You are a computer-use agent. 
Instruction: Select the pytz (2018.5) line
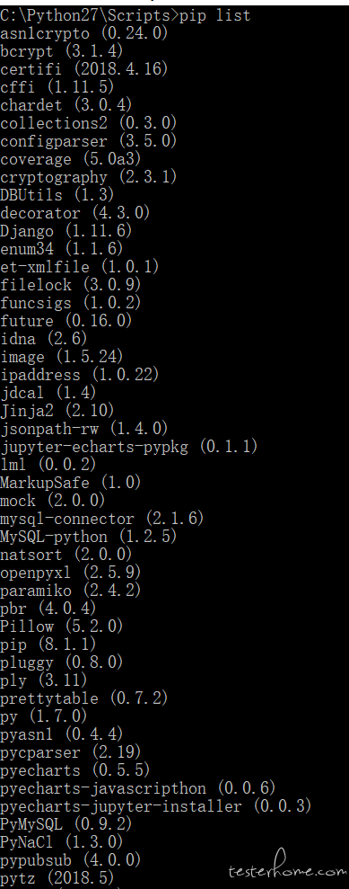pyautogui.click(x=57, y=878)
